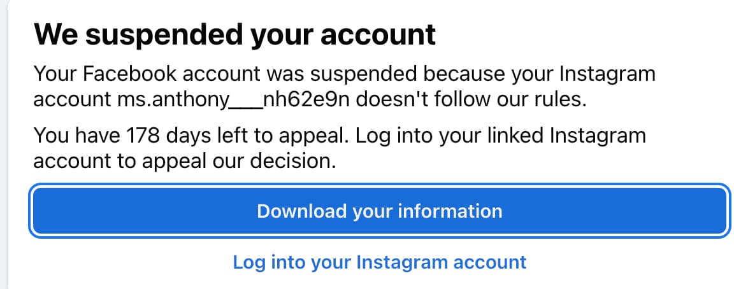Screen dimensions: 734x289
Task: Click the "We suspended your account" heading
Action: [234, 34]
